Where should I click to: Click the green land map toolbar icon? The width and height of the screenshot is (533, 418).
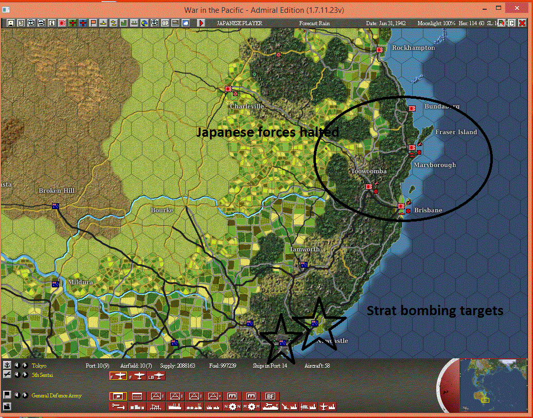124,23
